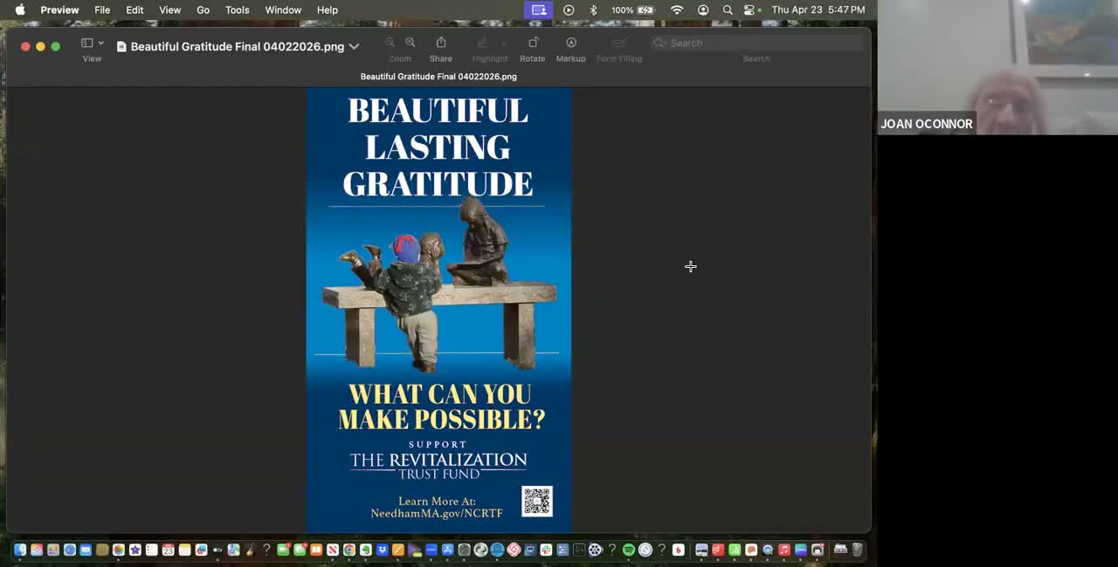Rotate the image using Rotate icon

(533, 43)
